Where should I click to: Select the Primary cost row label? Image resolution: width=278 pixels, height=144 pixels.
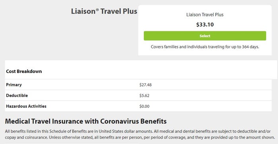point(14,85)
